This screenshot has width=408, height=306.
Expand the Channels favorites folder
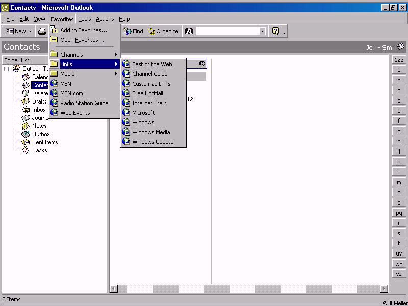click(85, 55)
